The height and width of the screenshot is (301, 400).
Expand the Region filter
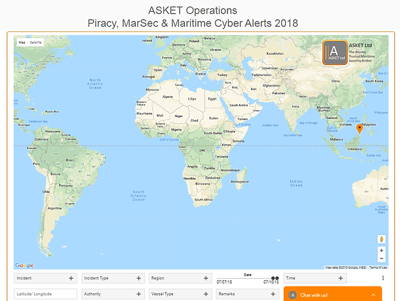tap(180, 278)
